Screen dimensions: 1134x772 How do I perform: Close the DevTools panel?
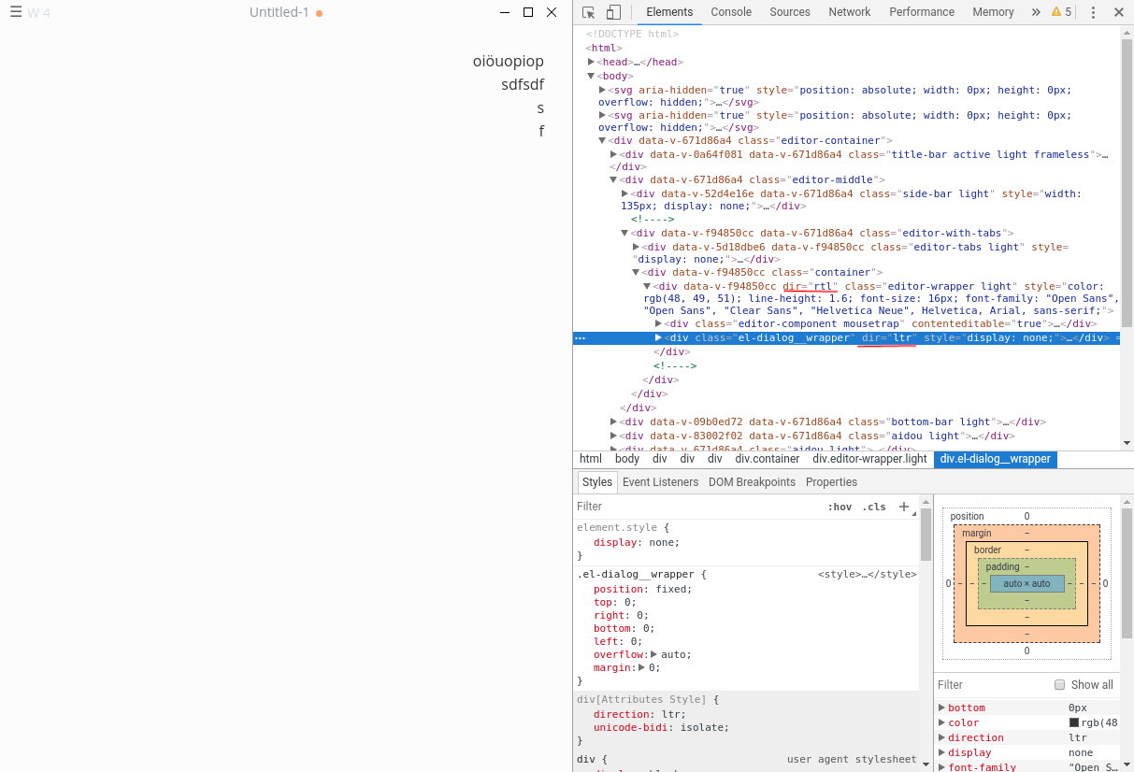(x=1119, y=12)
